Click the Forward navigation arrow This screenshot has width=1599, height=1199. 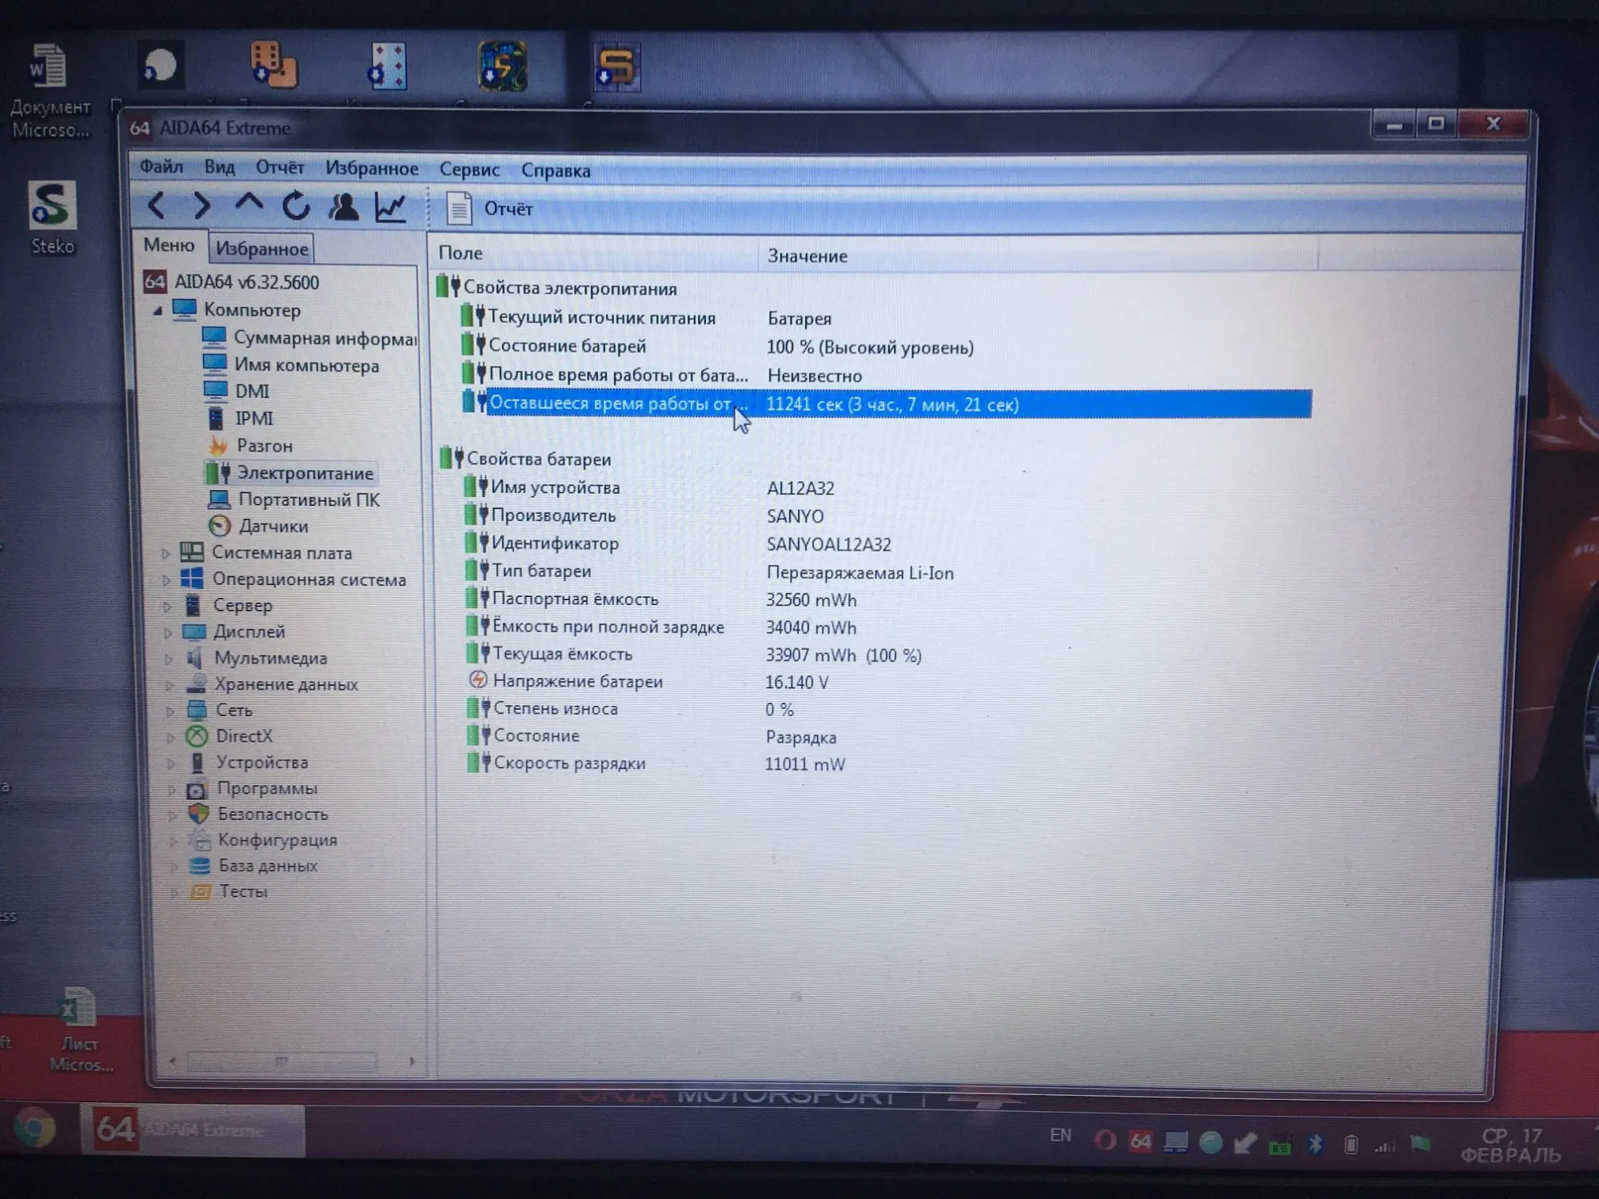201,206
